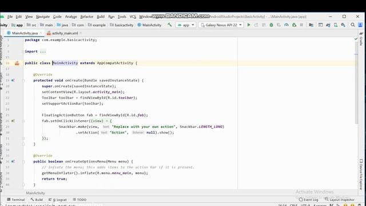Screen dimensions: 366x206
Task: Start debugging with the green bug icon
Action: tap(271, 25)
